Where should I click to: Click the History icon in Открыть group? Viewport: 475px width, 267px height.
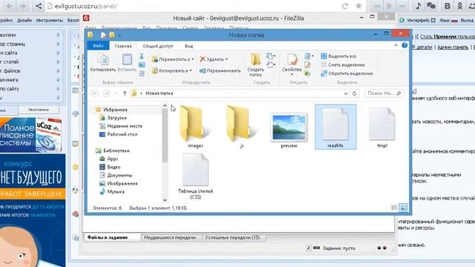(307, 73)
